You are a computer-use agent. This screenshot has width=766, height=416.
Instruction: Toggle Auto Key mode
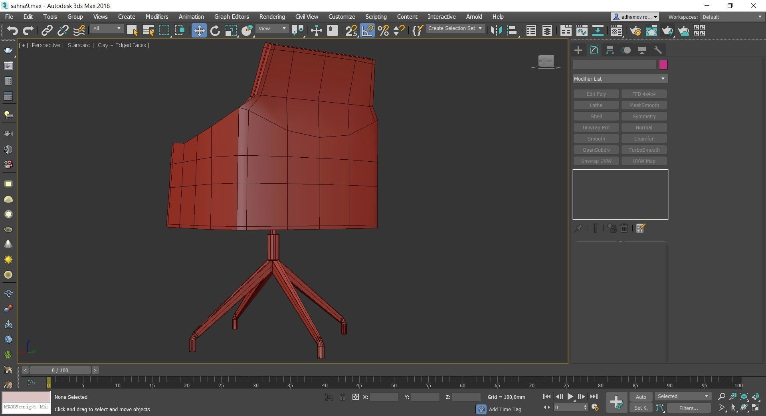point(641,397)
